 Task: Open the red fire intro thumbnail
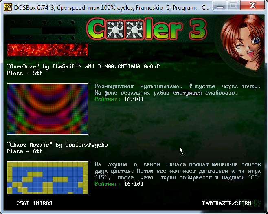[x=48, y=50]
